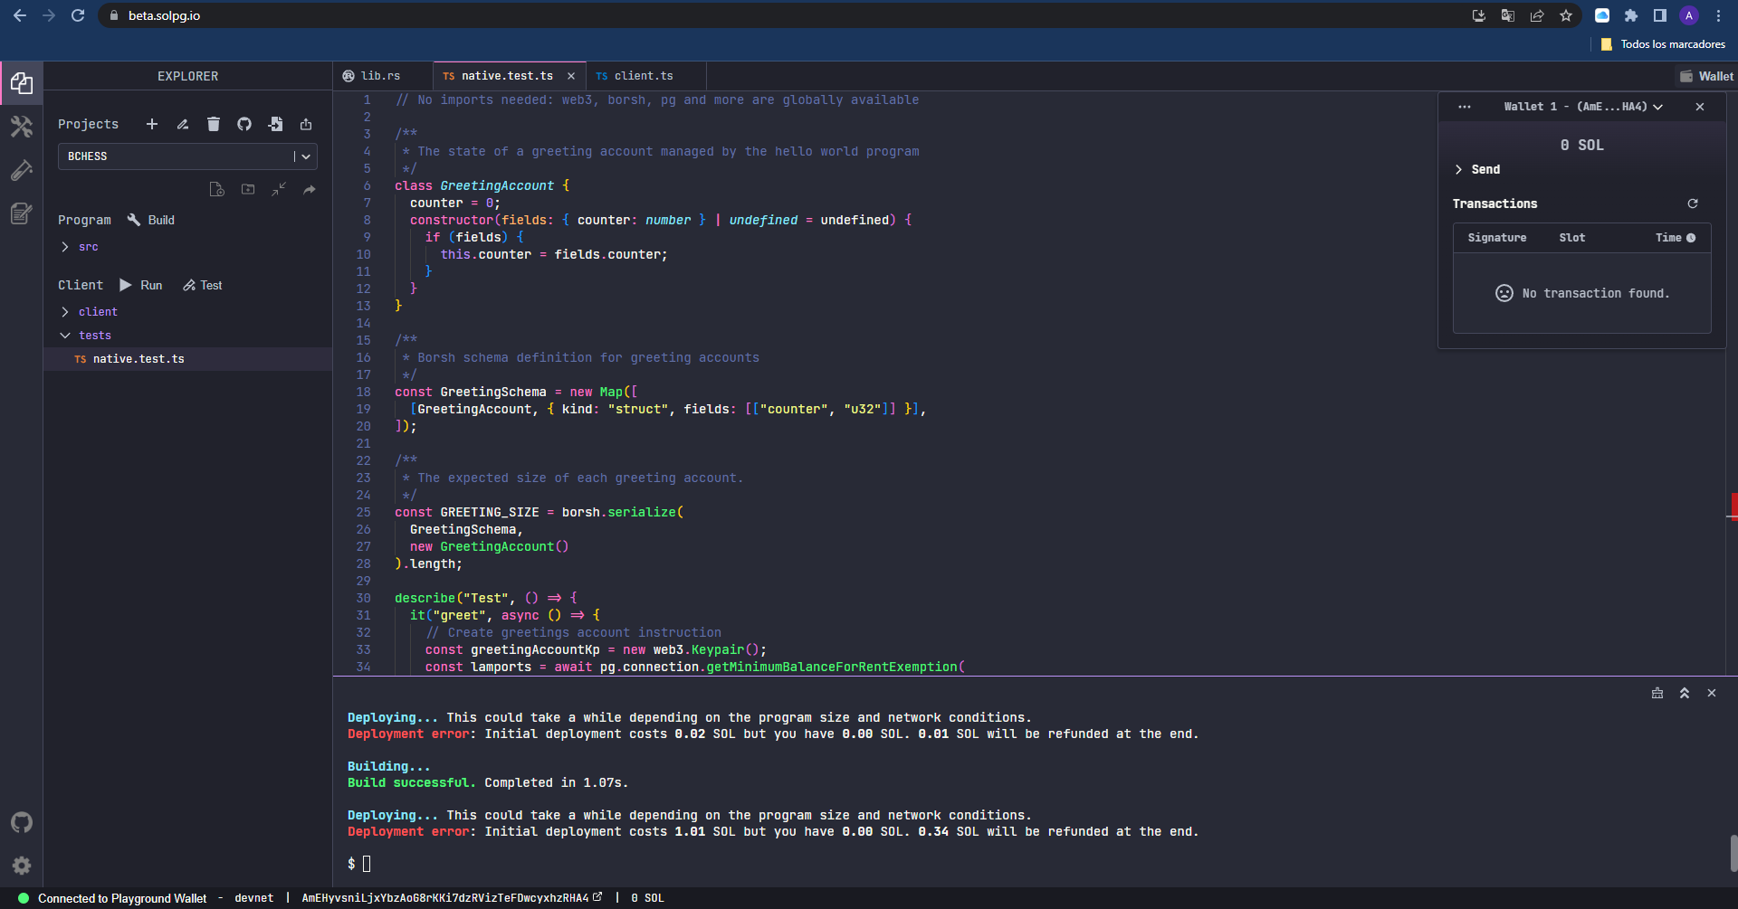Image resolution: width=1738 pixels, height=909 pixels.
Task: Open the wallet options menu (three dots)
Action: pyautogui.click(x=1465, y=106)
